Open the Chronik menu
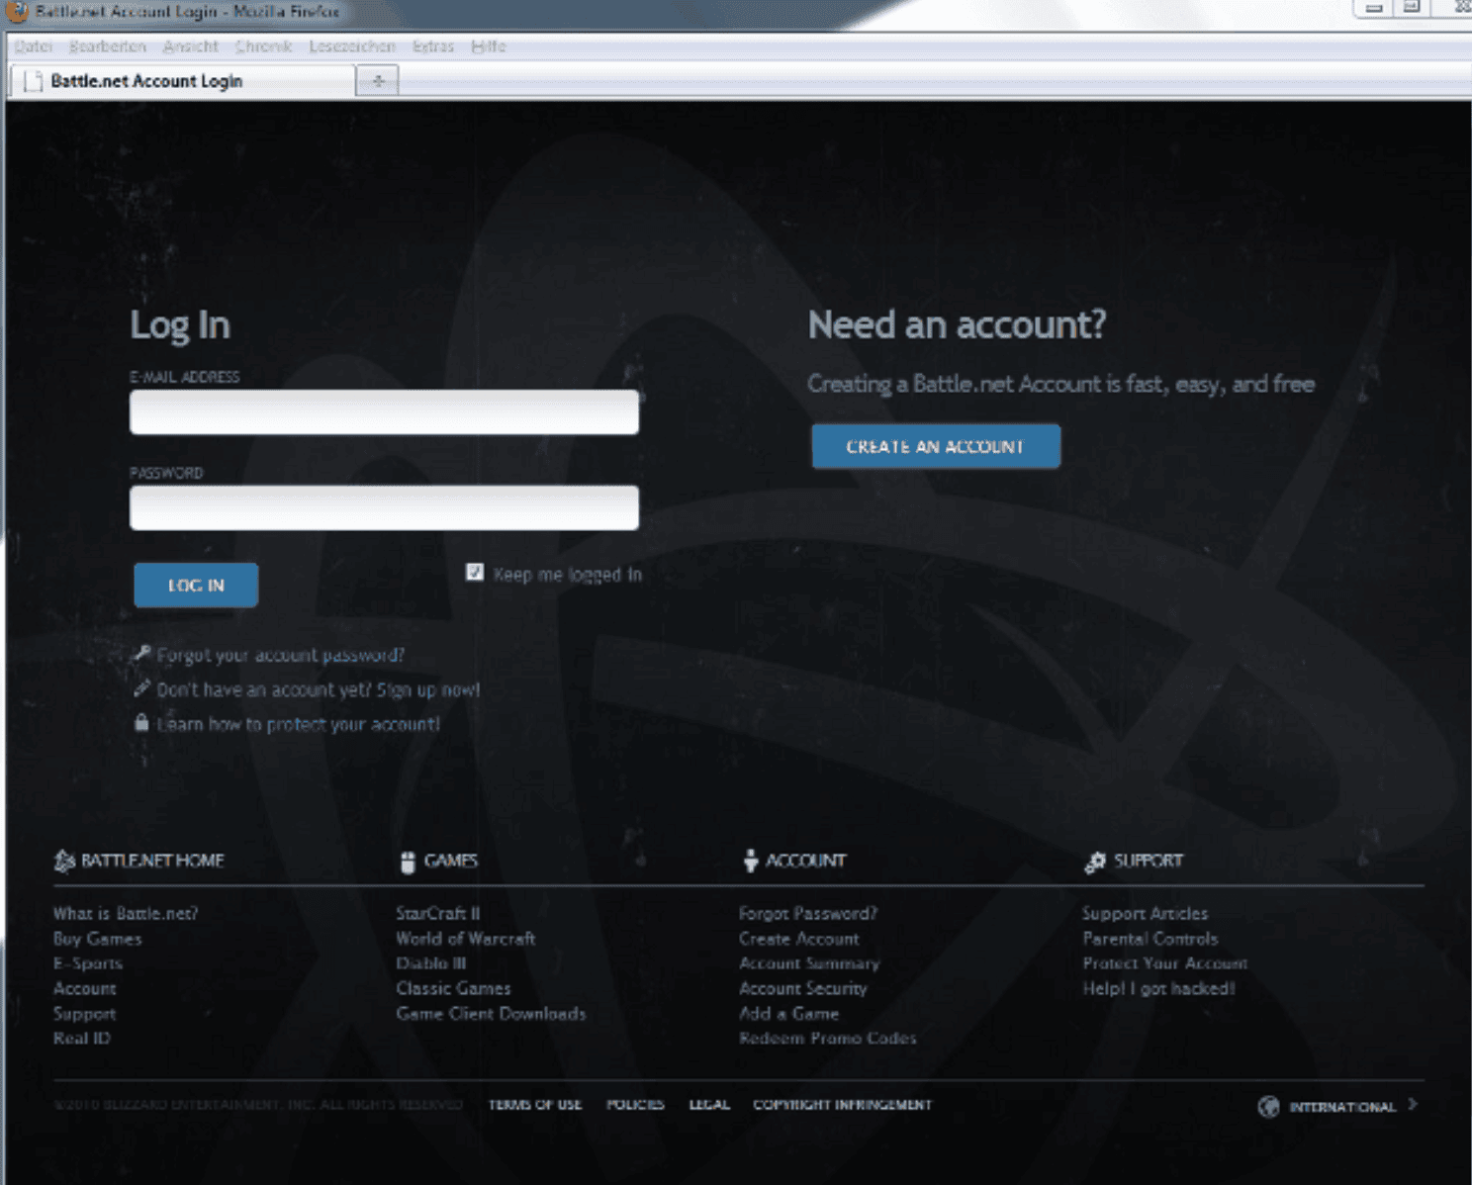This screenshot has width=1472, height=1185. click(x=264, y=46)
